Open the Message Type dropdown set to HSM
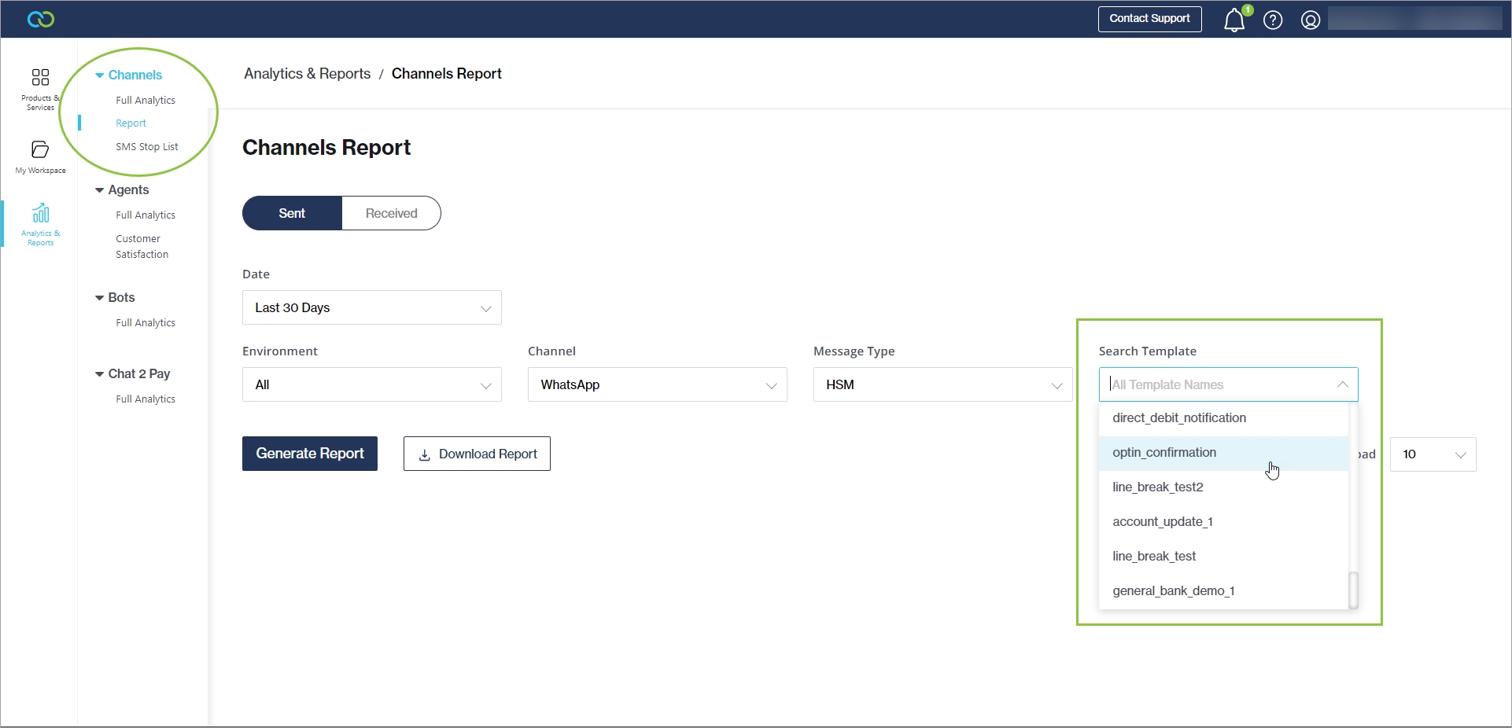 pyautogui.click(x=942, y=384)
